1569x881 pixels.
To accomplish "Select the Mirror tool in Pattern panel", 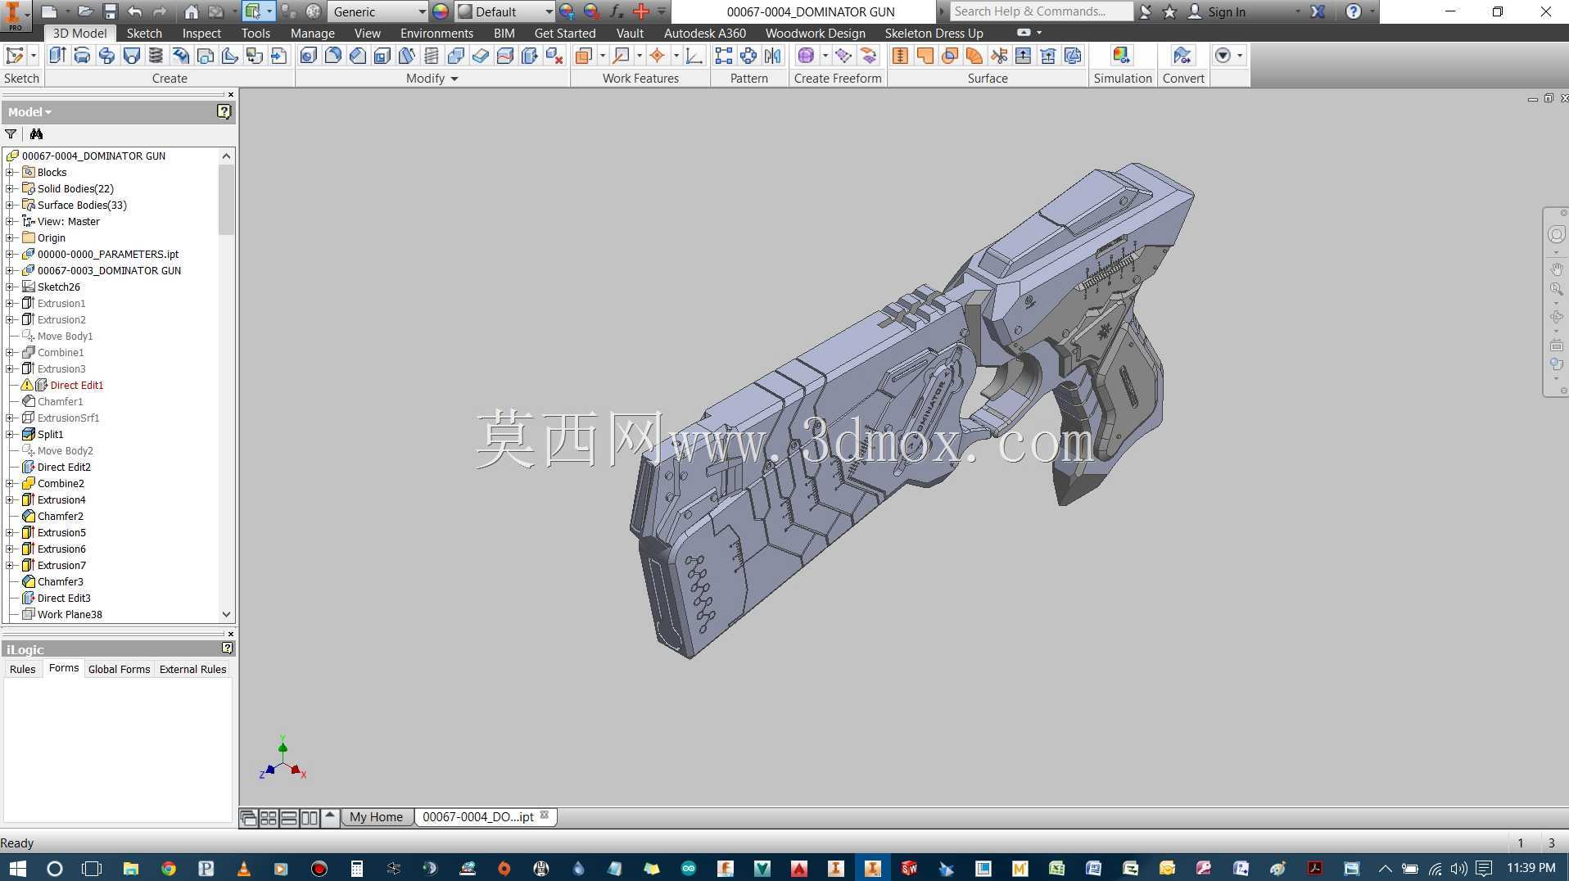I will pyautogui.click(x=772, y=56).
